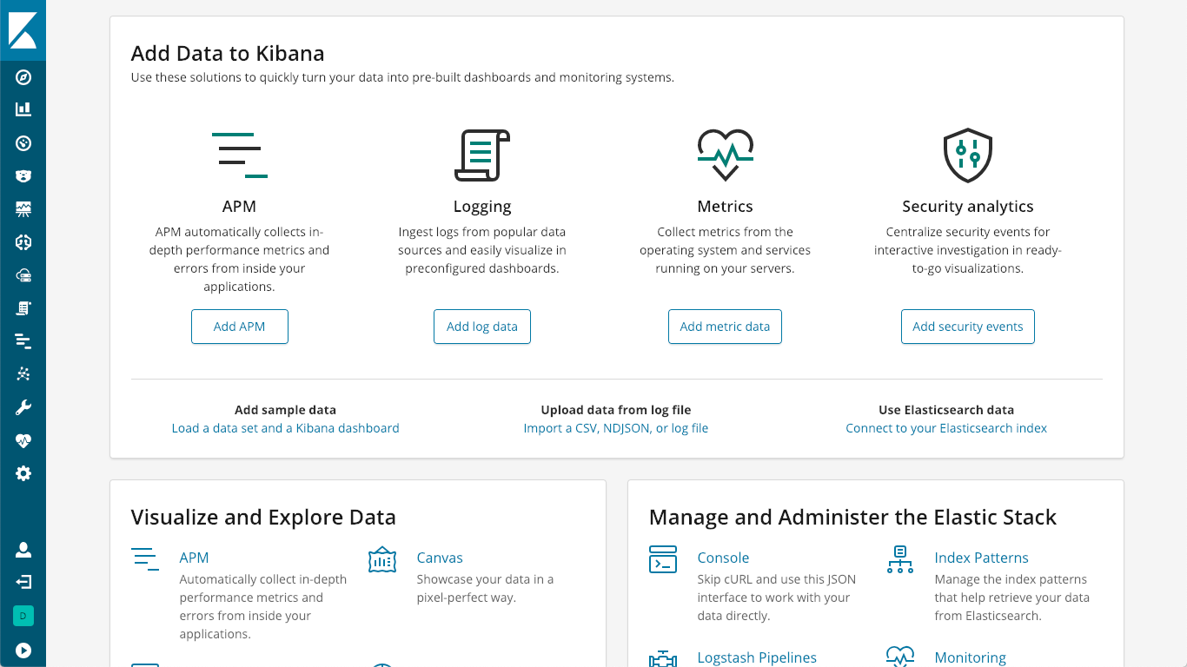Open the Console link
This screenshot has width=1187, height=667.
click(x=723, y=558)
